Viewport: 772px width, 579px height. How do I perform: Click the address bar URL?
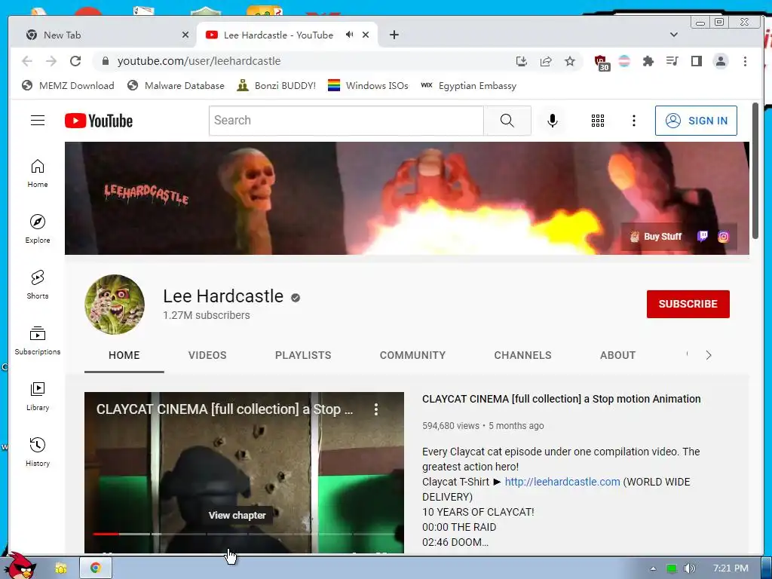coord(199,61)
